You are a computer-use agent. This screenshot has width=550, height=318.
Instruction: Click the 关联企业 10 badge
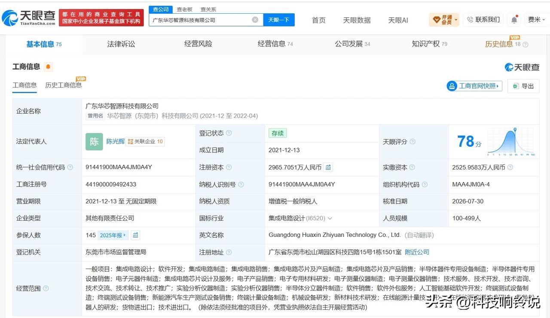(146, 141)
